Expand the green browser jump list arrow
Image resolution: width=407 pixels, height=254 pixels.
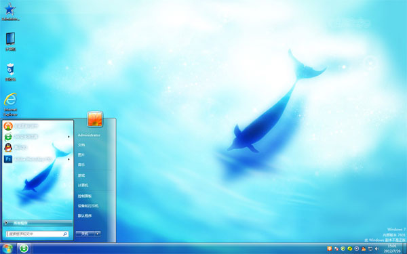[x=69, y=137]
